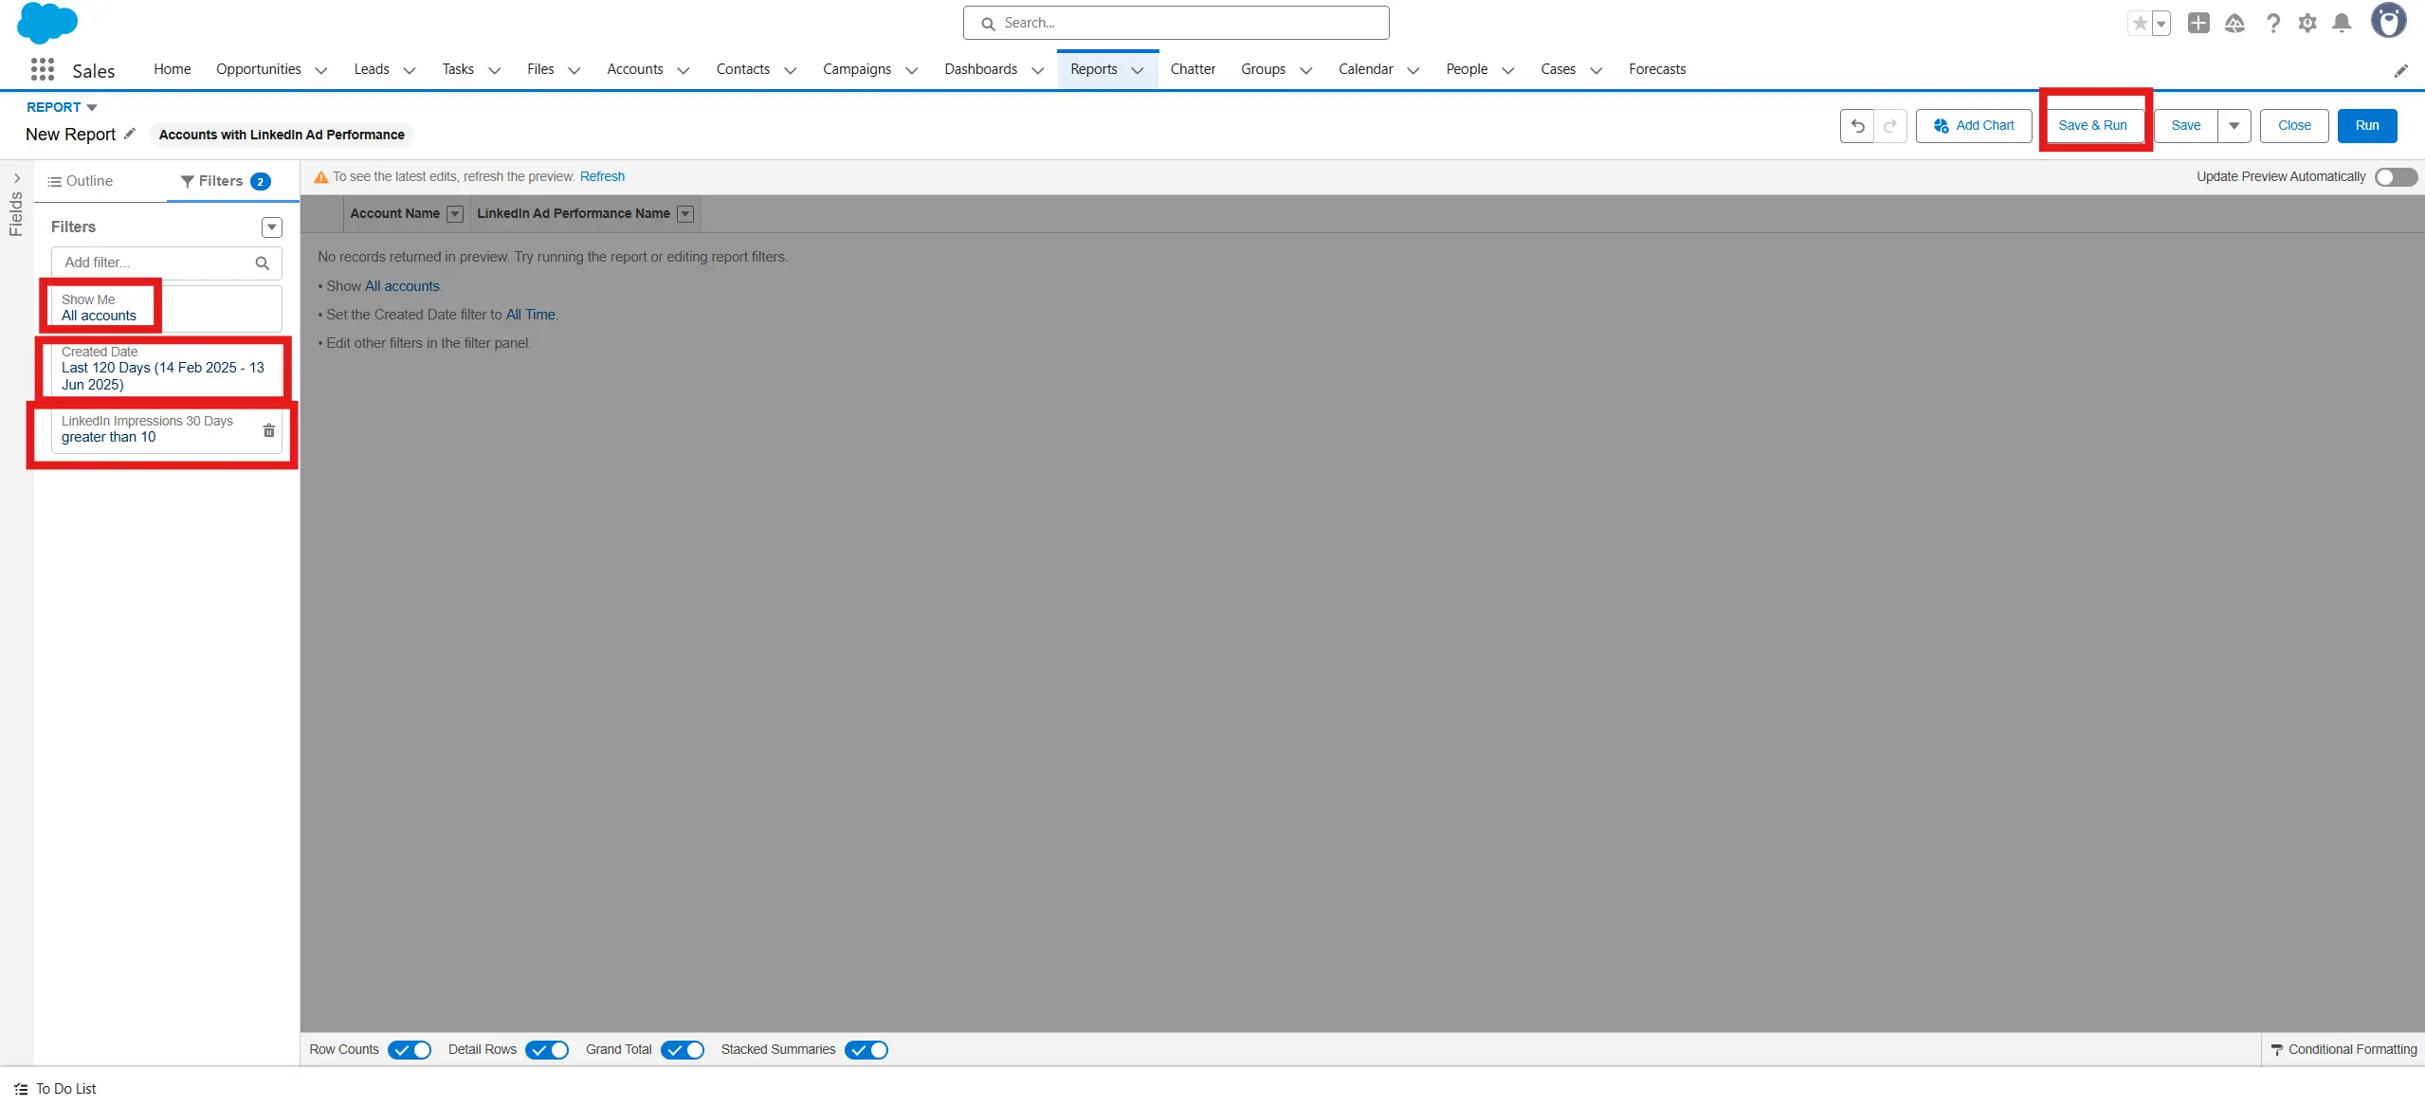This screenshot has height=1106, width=2425.
Task: Open the App Launcher grid icon
Action: (43, 69)
